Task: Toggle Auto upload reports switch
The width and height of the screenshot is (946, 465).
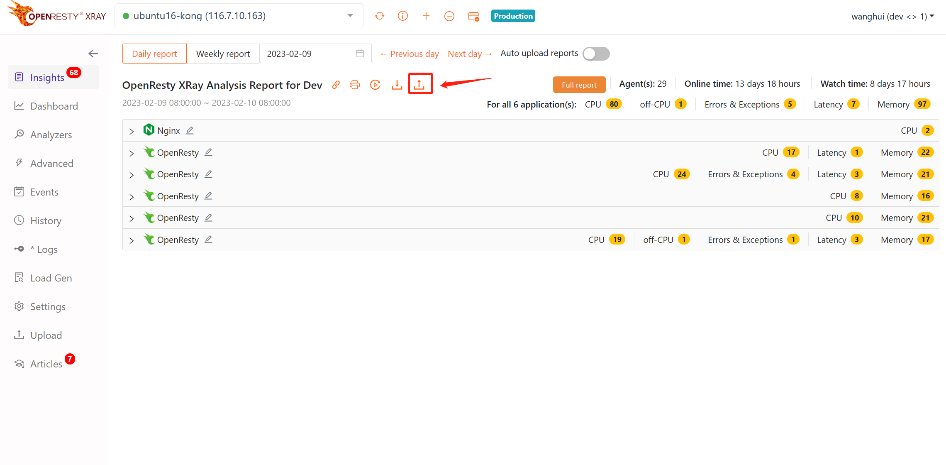Action: (596, 54)
